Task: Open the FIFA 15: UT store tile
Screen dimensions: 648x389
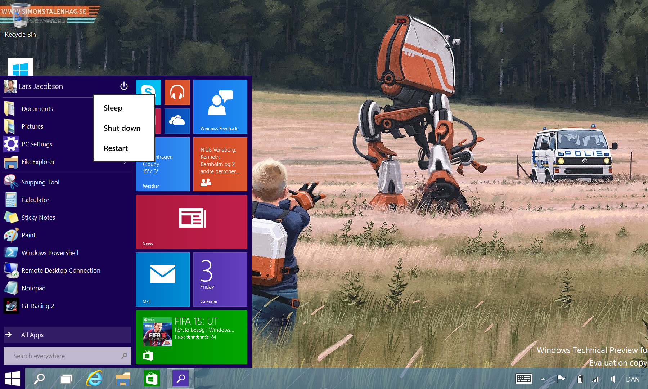Action: click(191, 337)
